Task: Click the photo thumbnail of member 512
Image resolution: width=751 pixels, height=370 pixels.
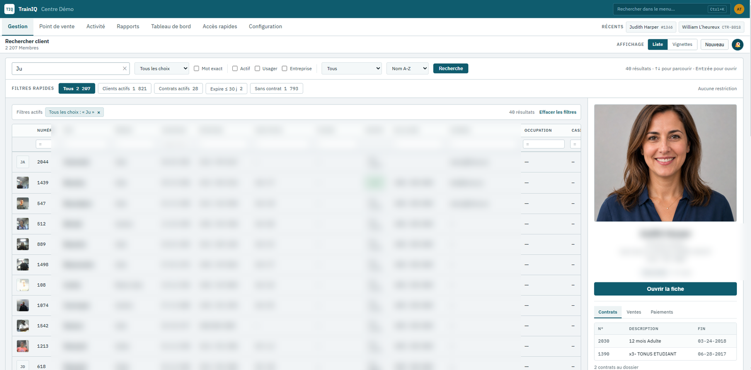Action: click(23, 224)
